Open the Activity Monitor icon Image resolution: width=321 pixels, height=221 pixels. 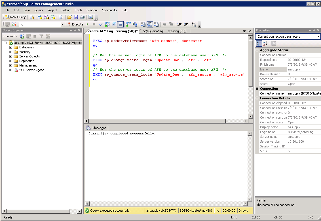click(91, 17)
